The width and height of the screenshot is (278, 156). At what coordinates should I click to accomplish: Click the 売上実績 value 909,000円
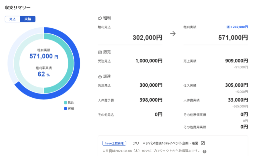click(x=237, y=61)
